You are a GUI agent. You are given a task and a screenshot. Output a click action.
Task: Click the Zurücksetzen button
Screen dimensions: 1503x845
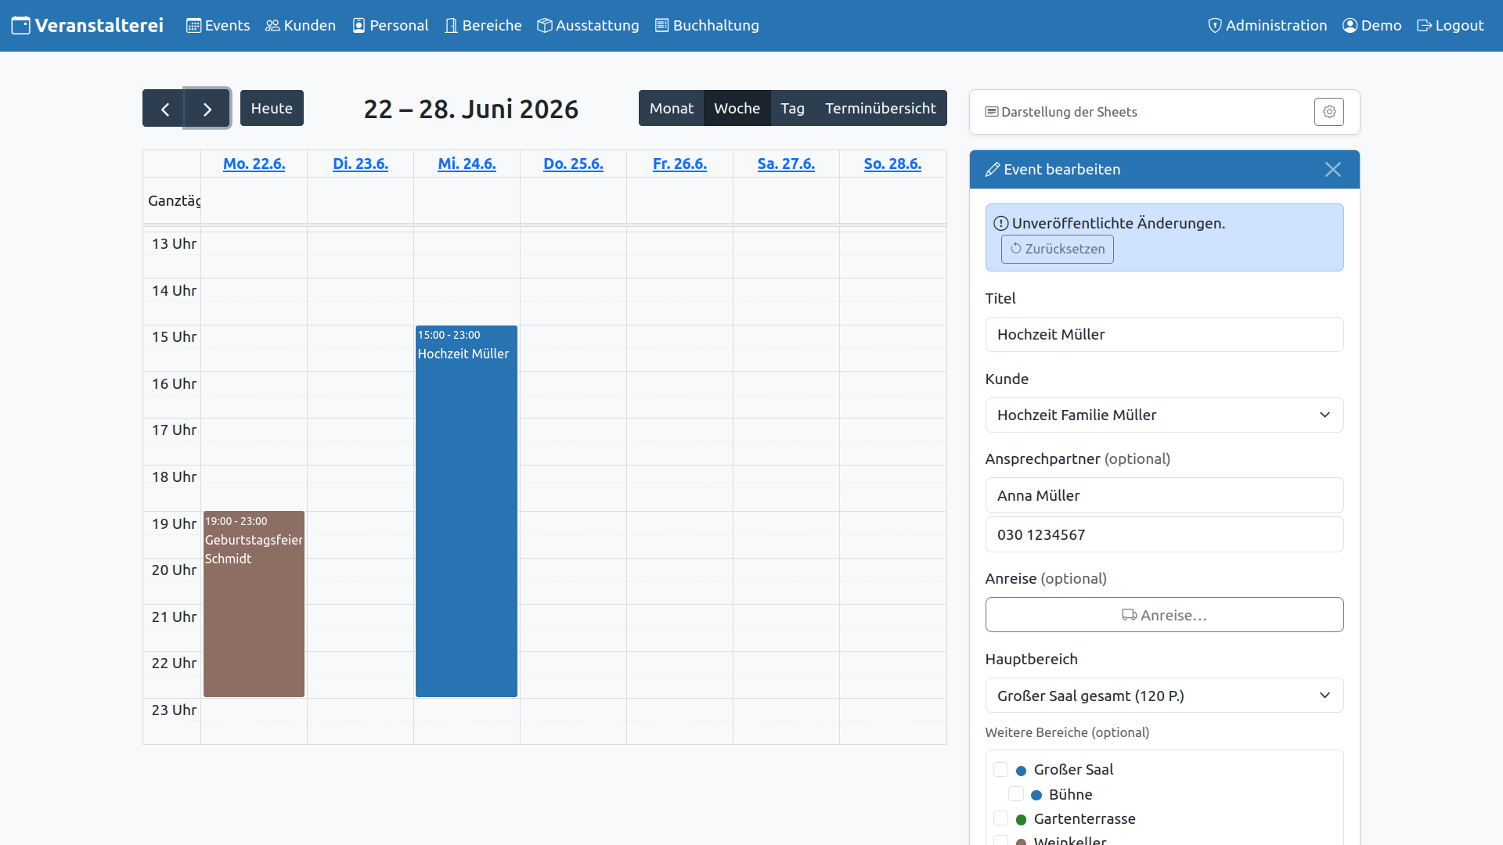click(1057, 249)
